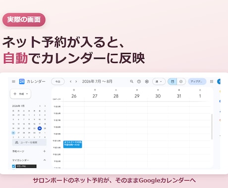The image size is (228, 188).
Task: Toggle the サロン予約 calendar checkbox
Action: pyautogui.click(x=13, y=166)
